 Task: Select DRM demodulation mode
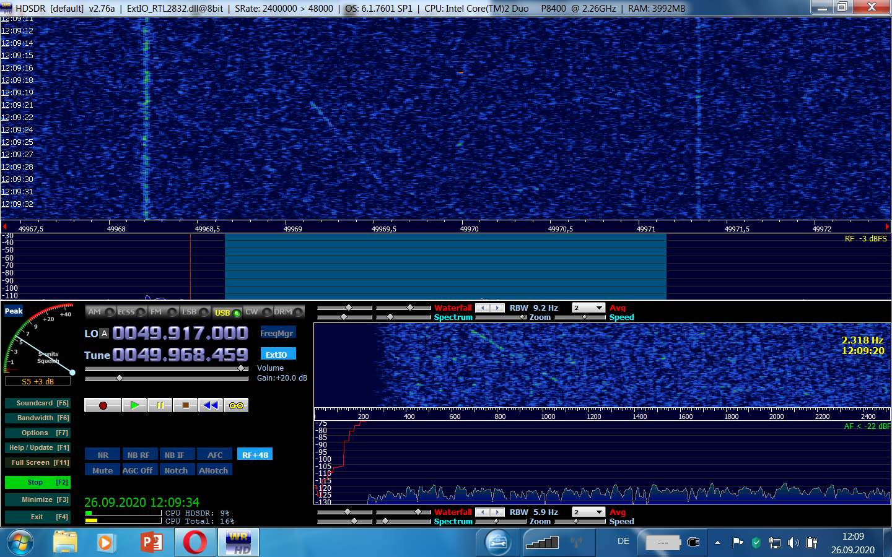click(x=289, y=312)
